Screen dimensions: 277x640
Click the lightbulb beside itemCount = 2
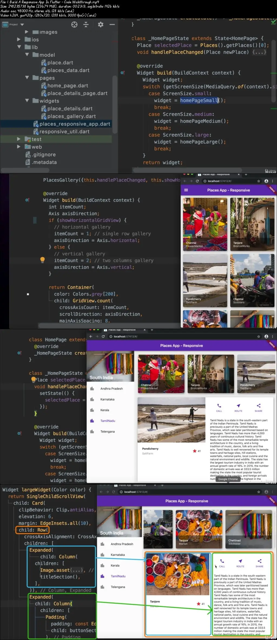point(42,260)
